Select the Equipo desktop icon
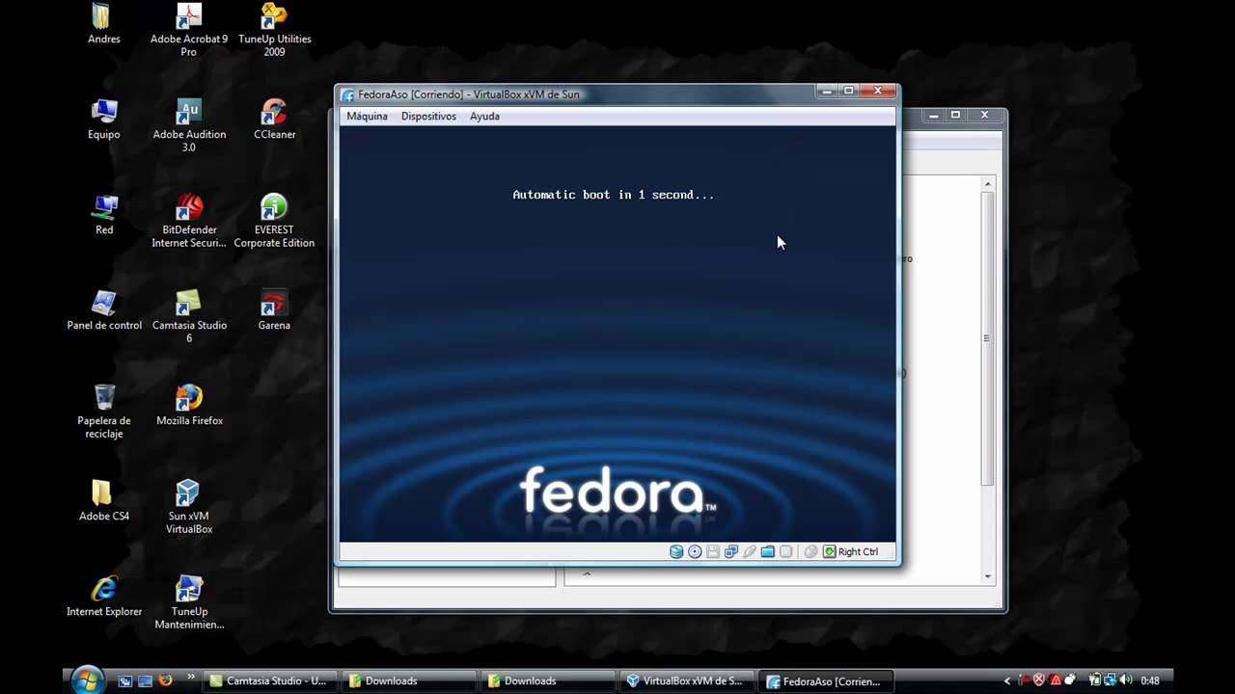This screenshot has width=1235, height=694. 103,120
